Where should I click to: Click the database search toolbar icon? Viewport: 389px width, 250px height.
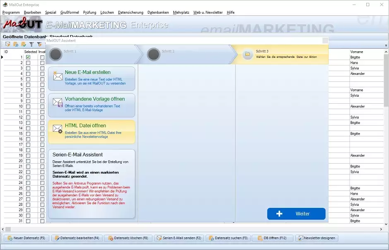[16, 44]
